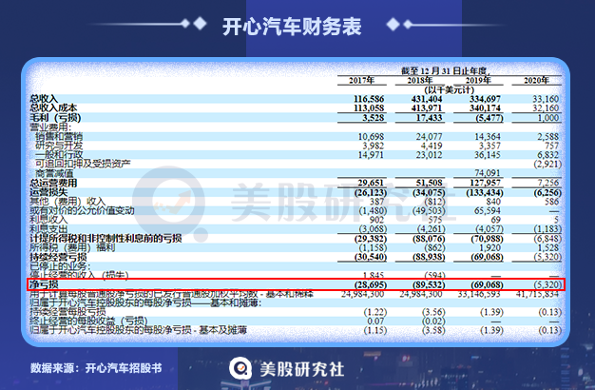Image resolution: width=595 pixels, height=390 pixels.
Task: Click the header 截至12月31日止年度
Action: pyautogui.click(x=445, y=71)
